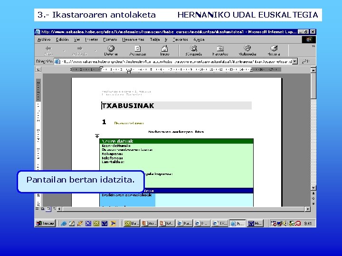342x256 pixels.
Task: Click the Show Desktop quick launch icon
Action: [x=72, y=223]
